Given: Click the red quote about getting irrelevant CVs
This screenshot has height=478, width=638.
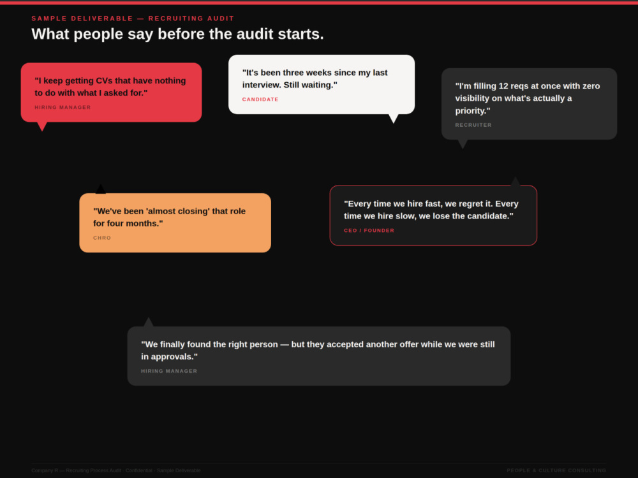Looking at the screenshot, I should pyautogui.click(x=110, y=87).
